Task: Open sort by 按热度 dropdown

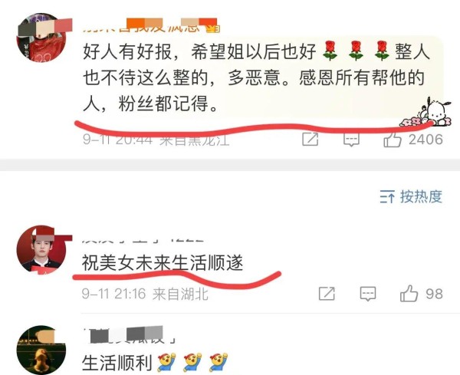Action: click(x=411, y=196)
